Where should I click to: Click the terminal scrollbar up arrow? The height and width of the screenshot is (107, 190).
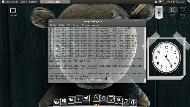145,28
